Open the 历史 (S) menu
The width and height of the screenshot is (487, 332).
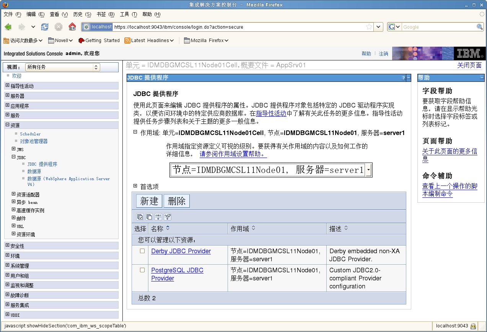(x=82, y=14)
